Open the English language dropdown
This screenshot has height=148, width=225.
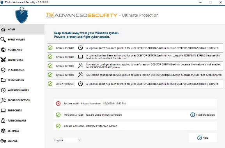coord(67,140)
